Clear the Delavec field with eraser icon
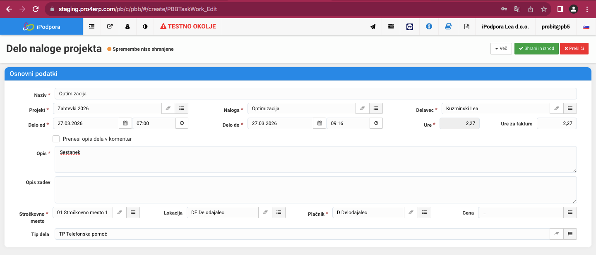This screenshot has width=596, height=255. coord(557,109)
